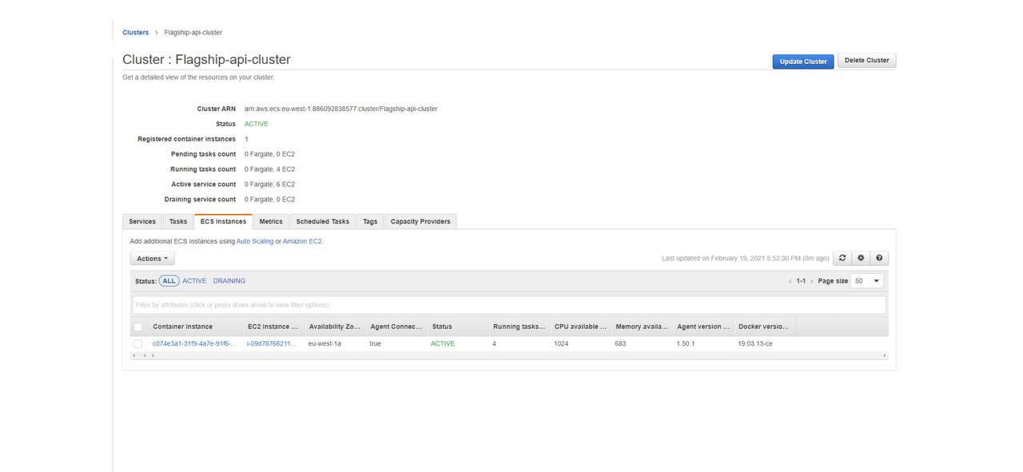1023x472 pixels.
Task: Check the c074e3a1 container instance row
Action: click(138, 343)
